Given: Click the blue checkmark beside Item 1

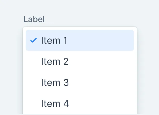Looking at the screenshot, I should tap(34, 40).
